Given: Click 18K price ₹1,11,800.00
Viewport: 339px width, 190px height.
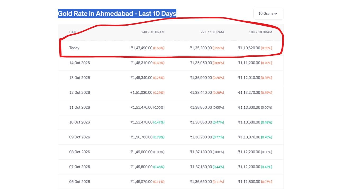Looking at the screenshot, I should point(249,182).
